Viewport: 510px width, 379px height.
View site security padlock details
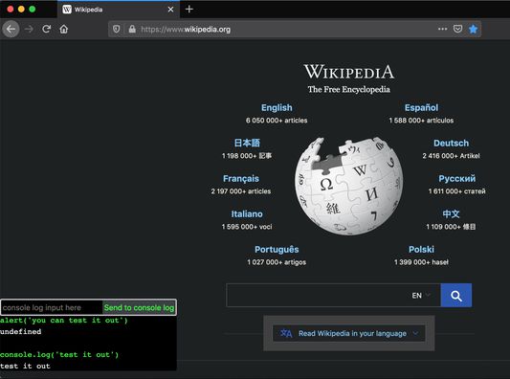pyautogui.click(x=132, y=30)
